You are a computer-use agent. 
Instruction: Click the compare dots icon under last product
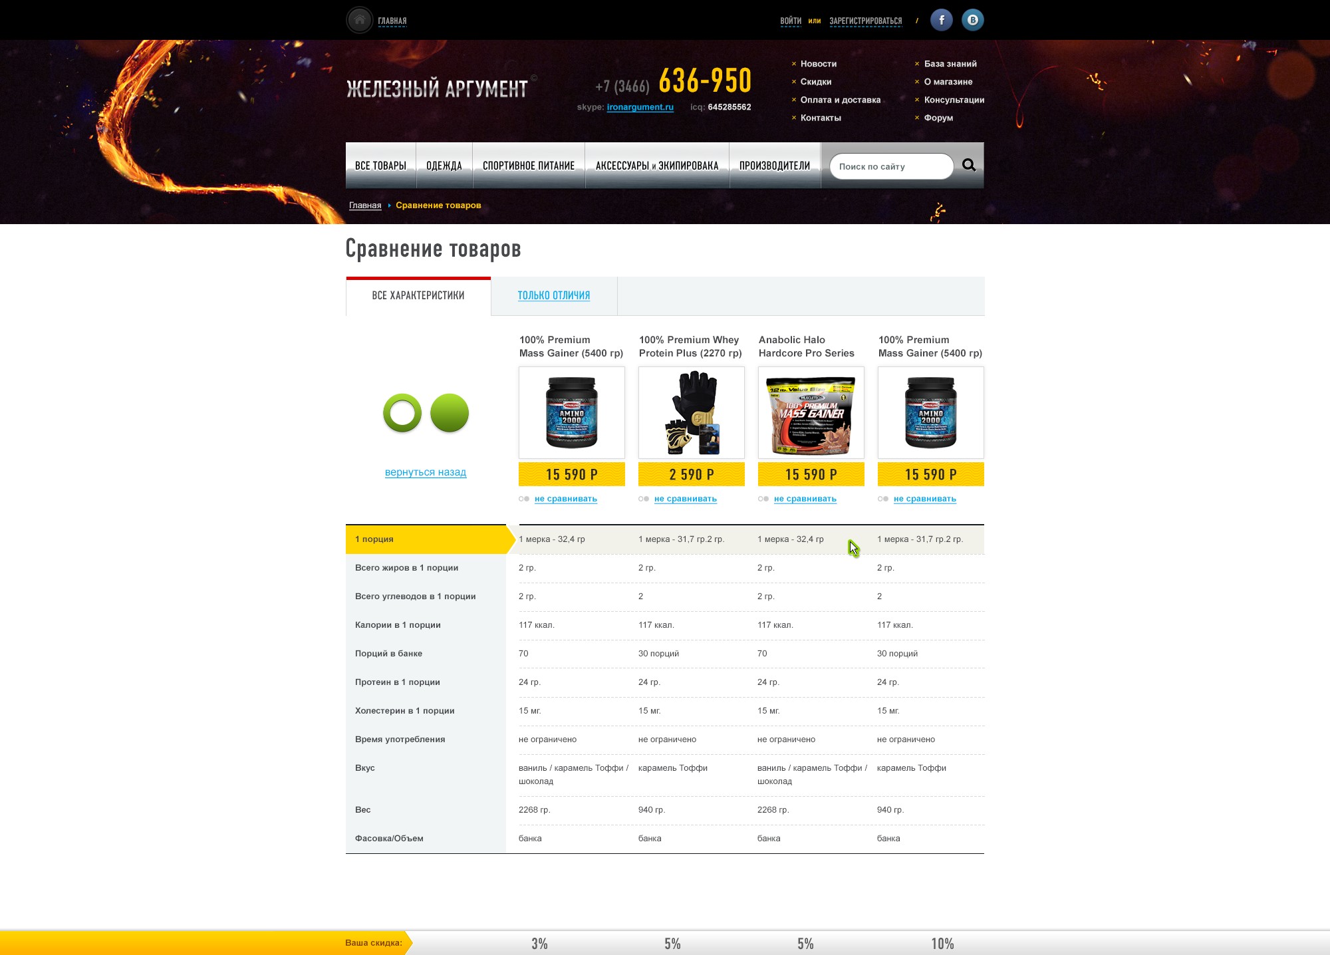click(x=883, y=499)
